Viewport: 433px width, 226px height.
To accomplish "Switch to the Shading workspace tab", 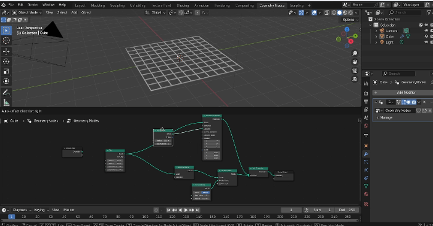I will pyautogui.click(x=183, y=6).
